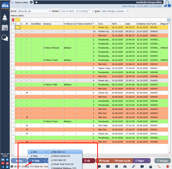Open the notifications bell in sidebar
Viewport: 172px width, 169px height.
(5, 18)
